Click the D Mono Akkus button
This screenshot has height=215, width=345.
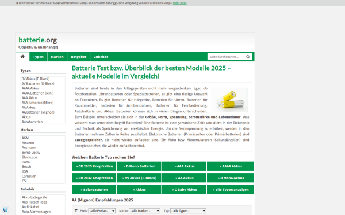click(231, 178)
